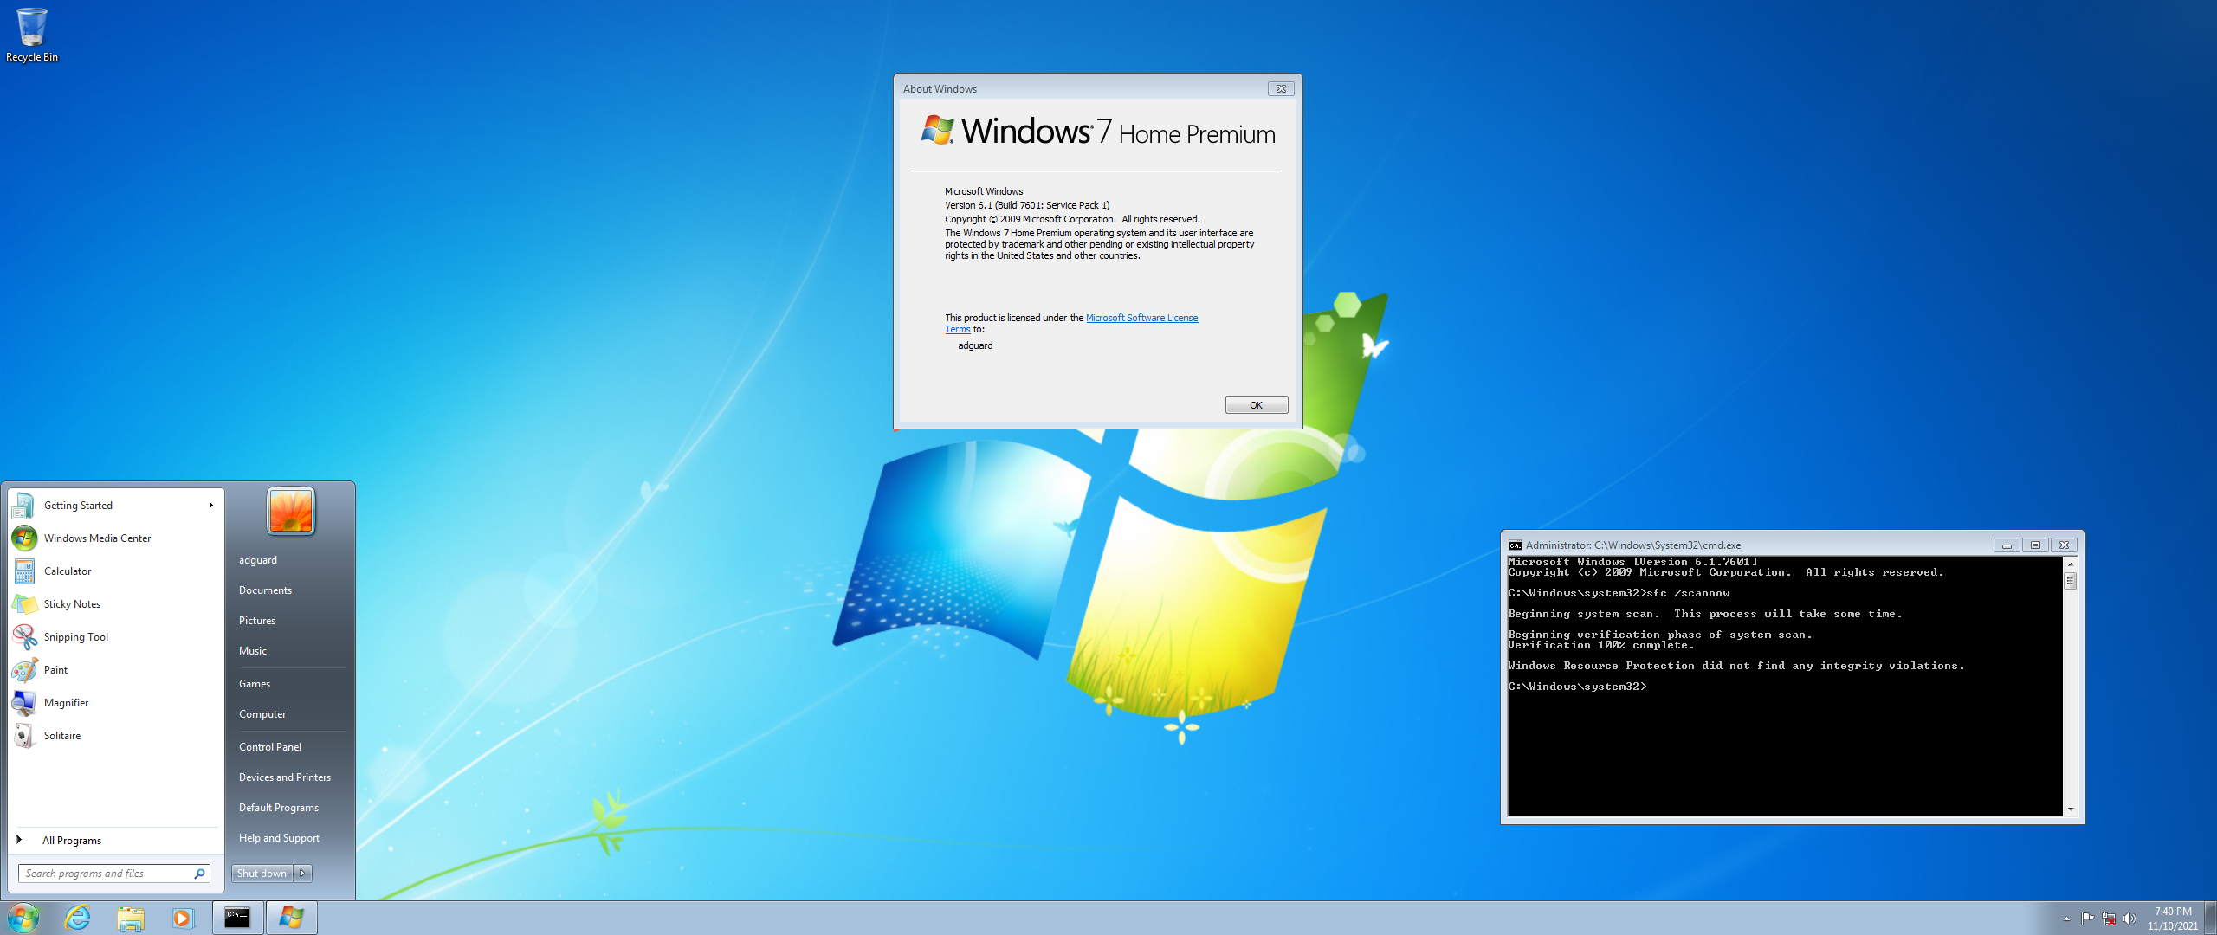The width and height of the screenshot is (2217, 935).
Task: Open Pictures from Start menu
Action: pyautogui.click(x=257, y=621)
